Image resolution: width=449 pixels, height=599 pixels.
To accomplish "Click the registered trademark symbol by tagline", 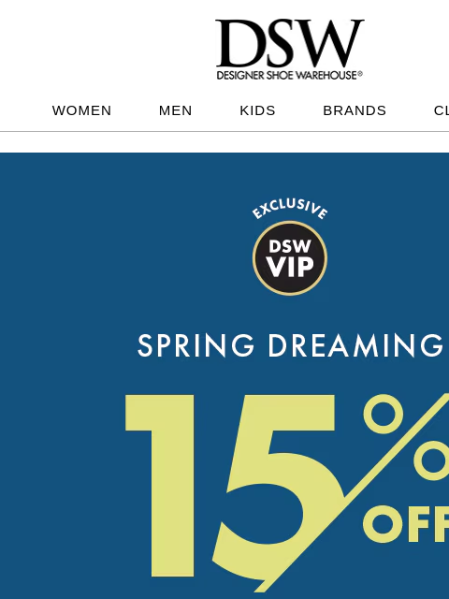I will coord(360,73).
